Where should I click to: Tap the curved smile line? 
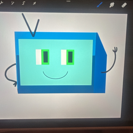55,76
